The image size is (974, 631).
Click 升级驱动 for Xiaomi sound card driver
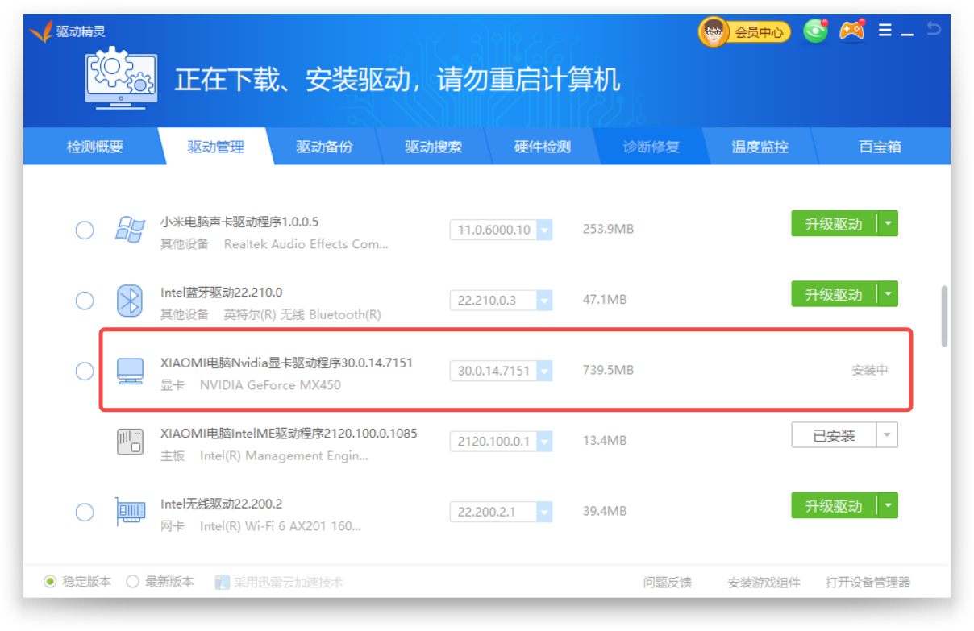[834, 224]
